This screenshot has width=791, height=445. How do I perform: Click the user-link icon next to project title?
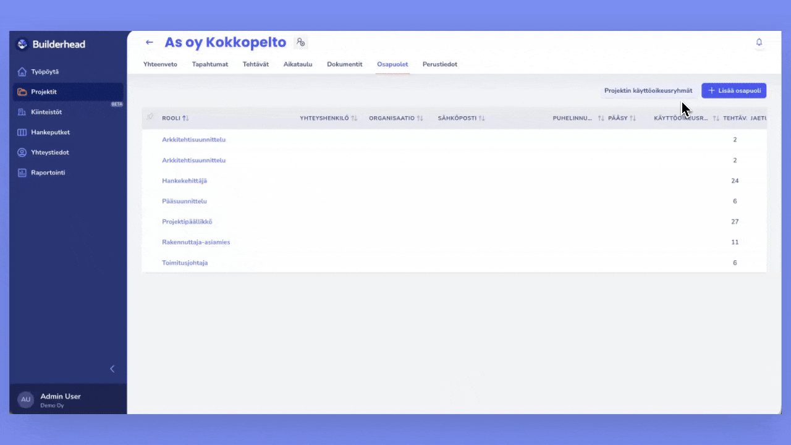coord(300,43)
